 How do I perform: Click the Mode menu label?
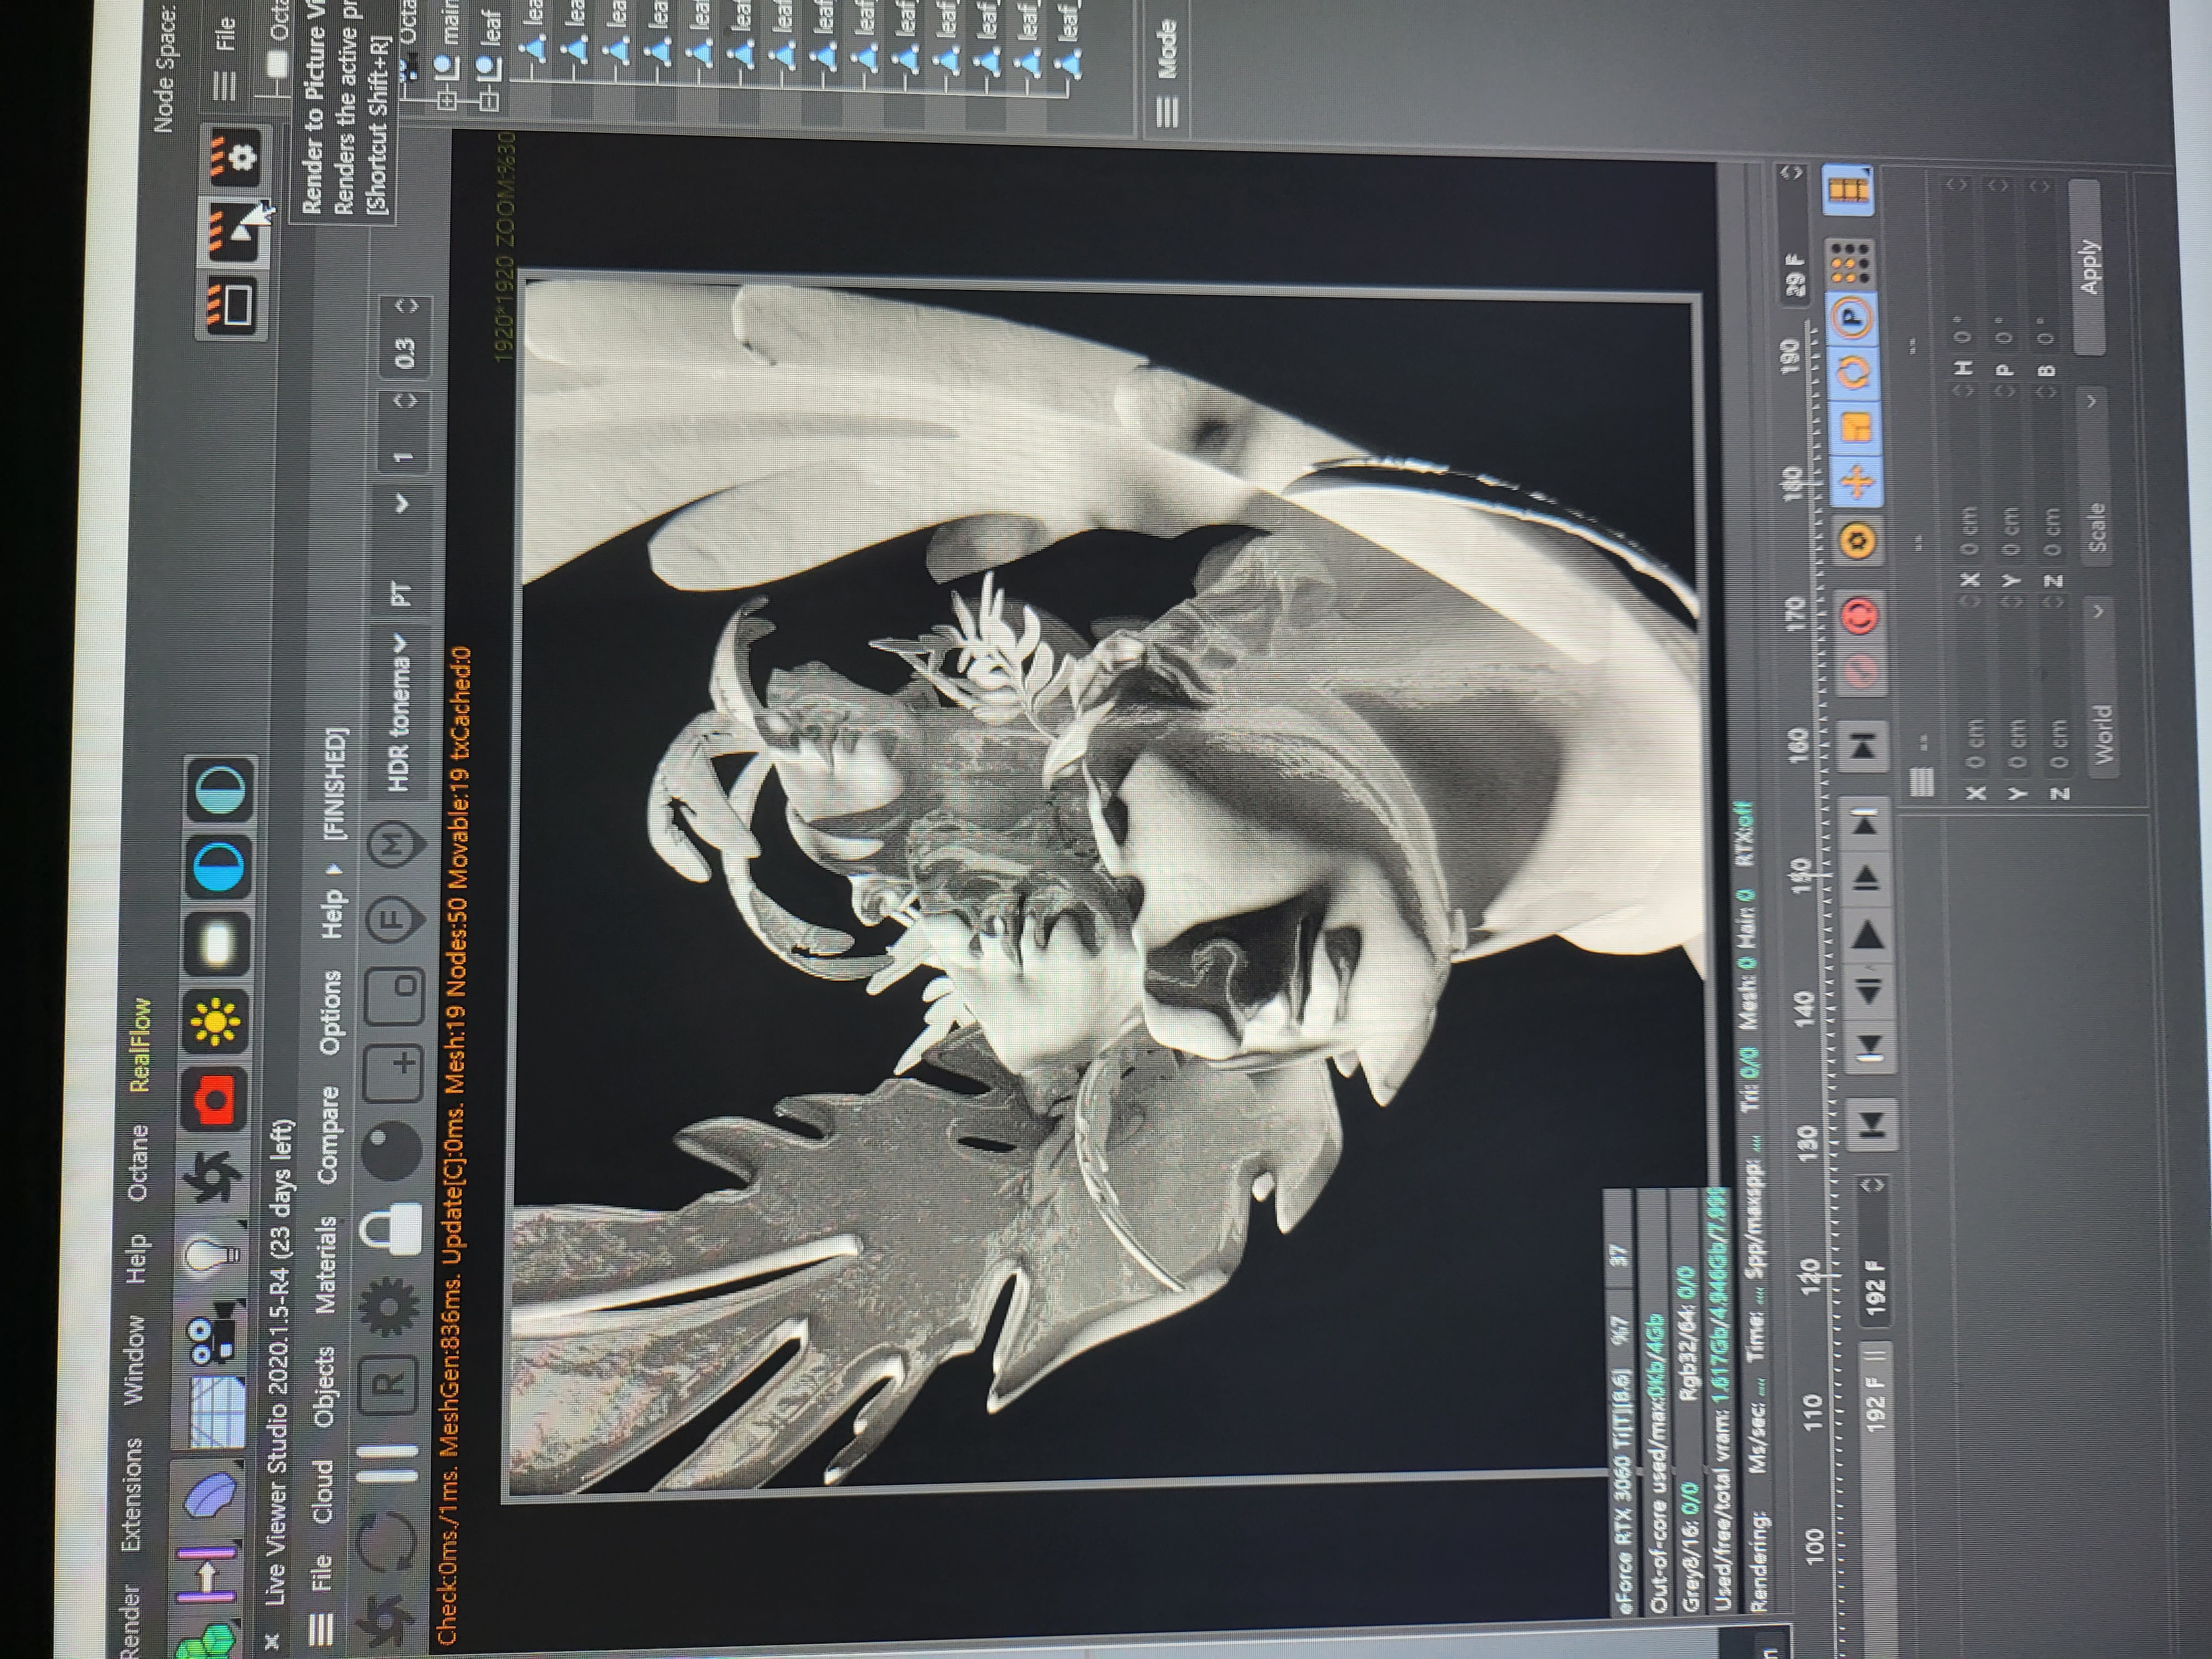(1166, 48)
